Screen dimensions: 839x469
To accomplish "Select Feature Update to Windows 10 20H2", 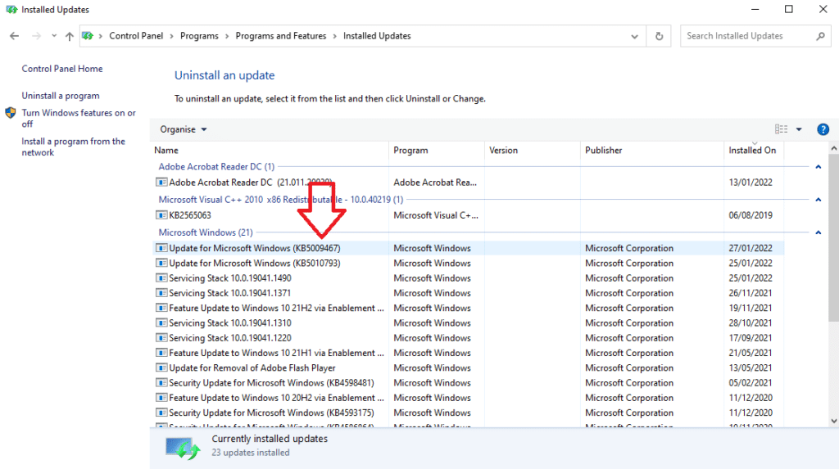I will (x=469, y=398).
